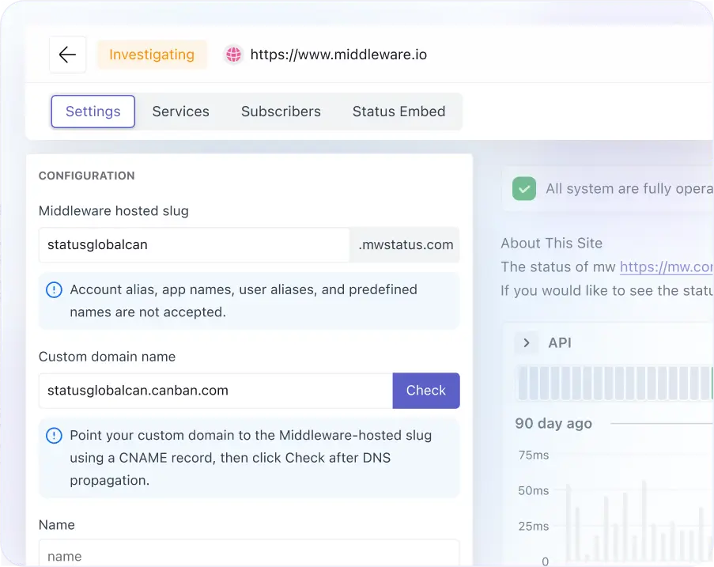Click the 'About This Site' heading
This screenshot has width=714, height=567.
pos(551,244)
